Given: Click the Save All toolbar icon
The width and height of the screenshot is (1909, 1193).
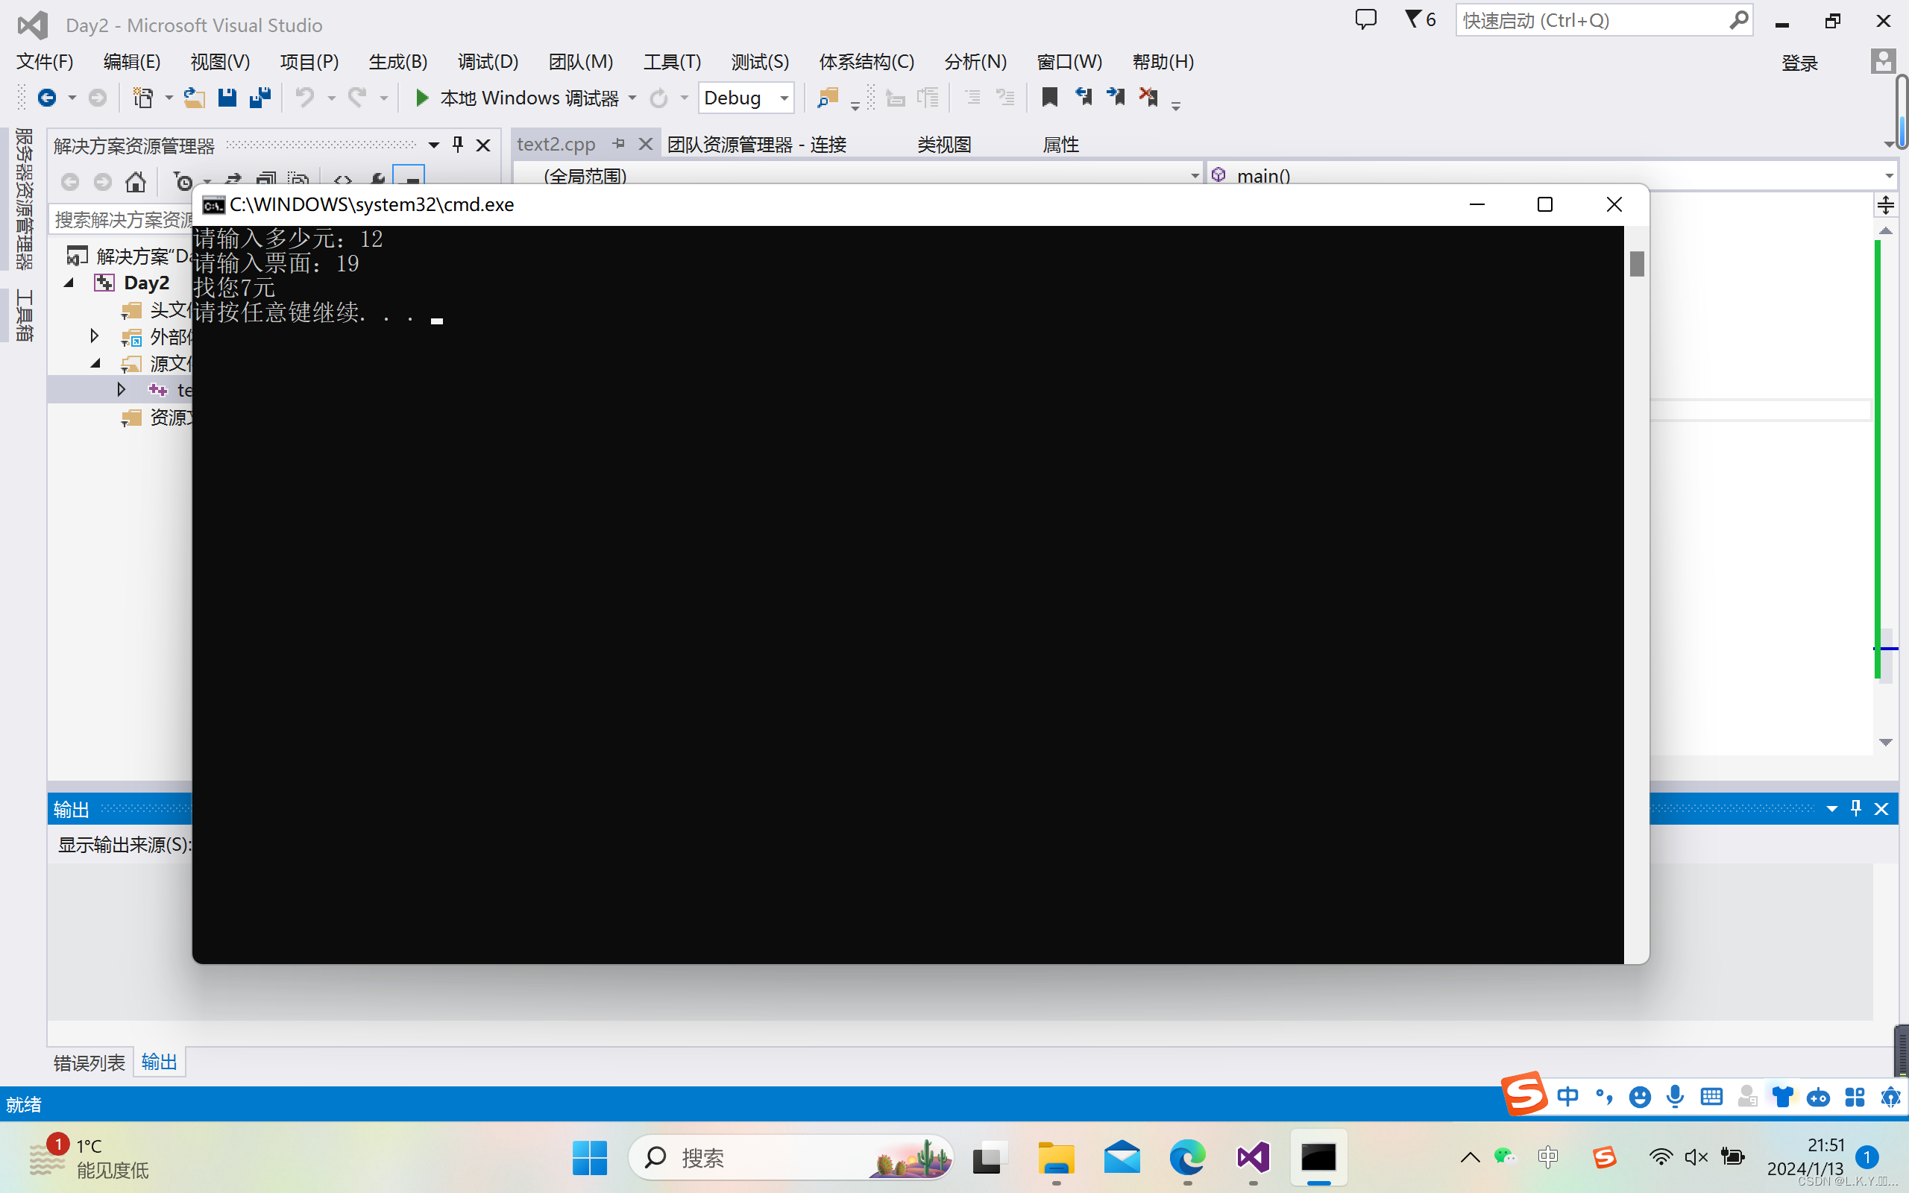Looking at the screenshot, I should coord(260,98).
